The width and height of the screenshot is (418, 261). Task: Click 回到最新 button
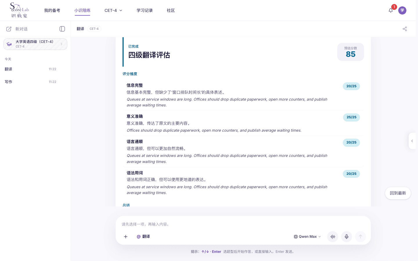[398, 193]
